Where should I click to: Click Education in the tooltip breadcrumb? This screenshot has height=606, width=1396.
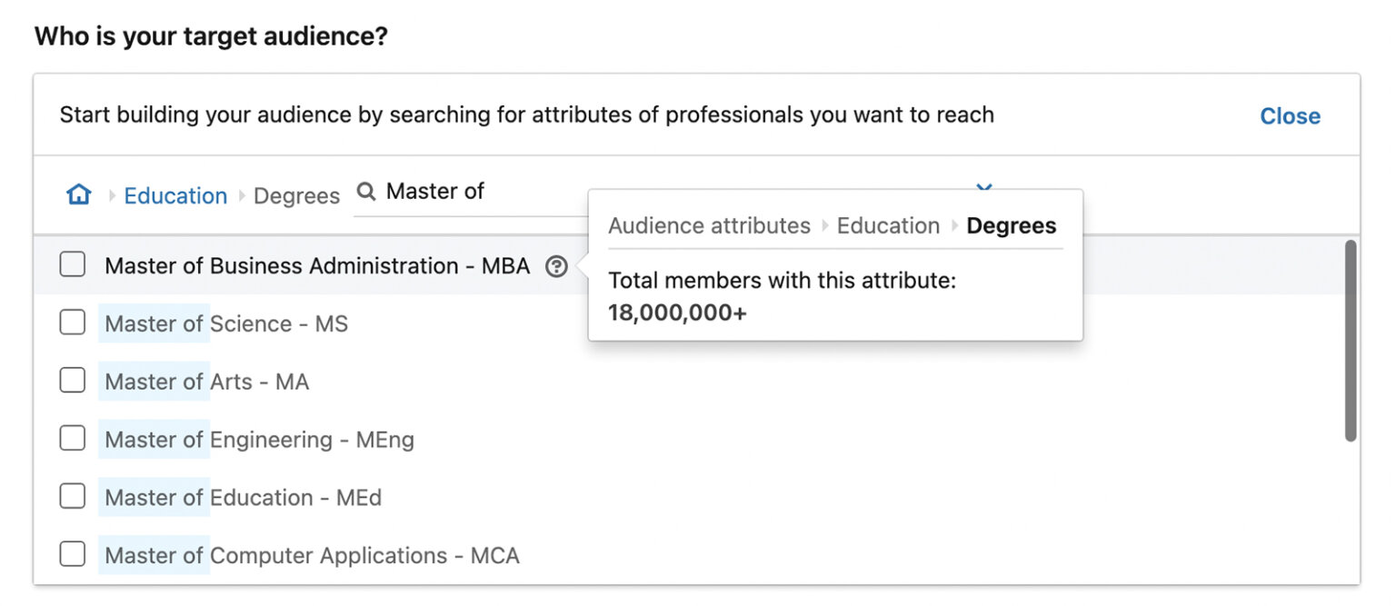click(x=888, y=225)
